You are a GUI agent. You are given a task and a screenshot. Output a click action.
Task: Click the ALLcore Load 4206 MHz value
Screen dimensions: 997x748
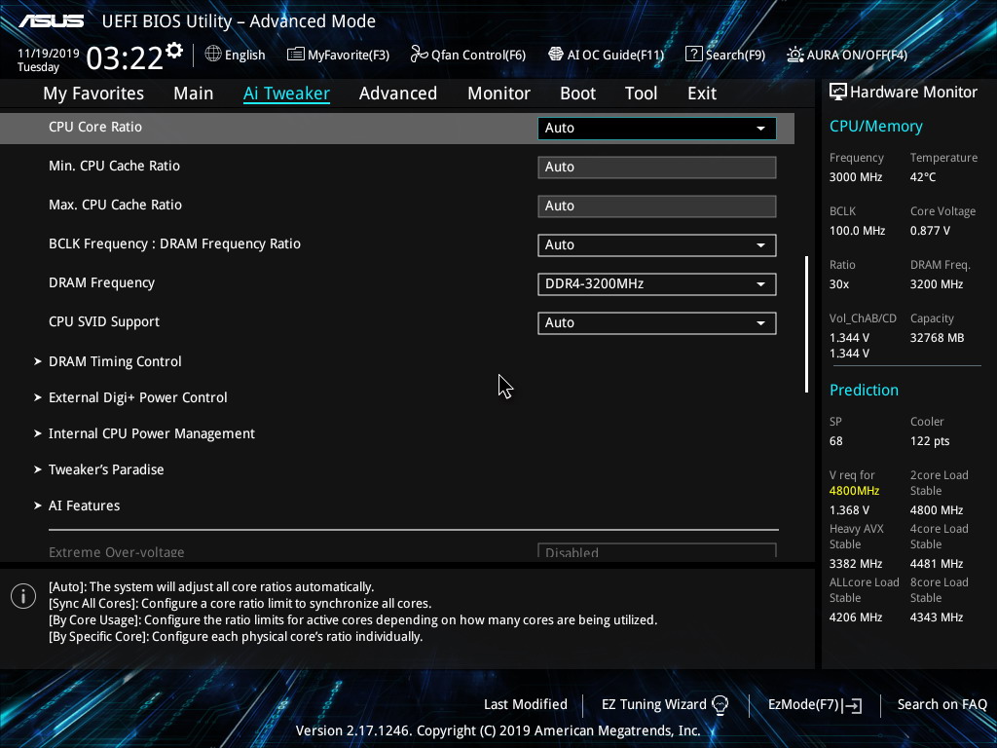pyautogui.click(x=855, y=617)
